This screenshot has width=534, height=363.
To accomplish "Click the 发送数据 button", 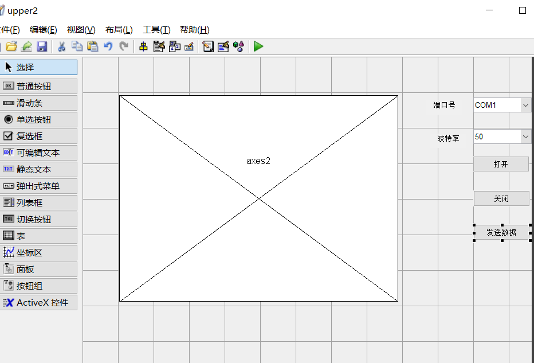I will coord(501,232).
